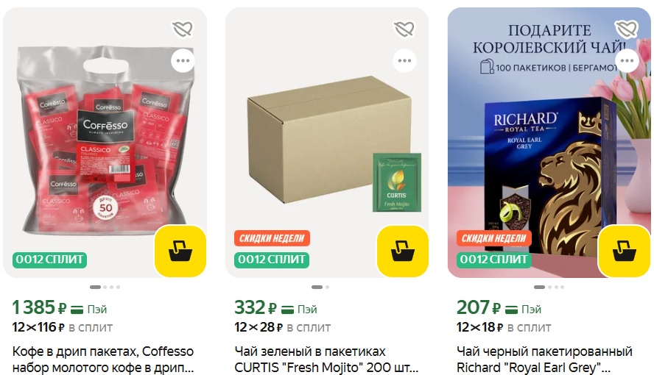The width and height of the screenshot is (654, 375).
Task: Open three-dots menu on CURTIS card
Action: [x=404, y=61]
